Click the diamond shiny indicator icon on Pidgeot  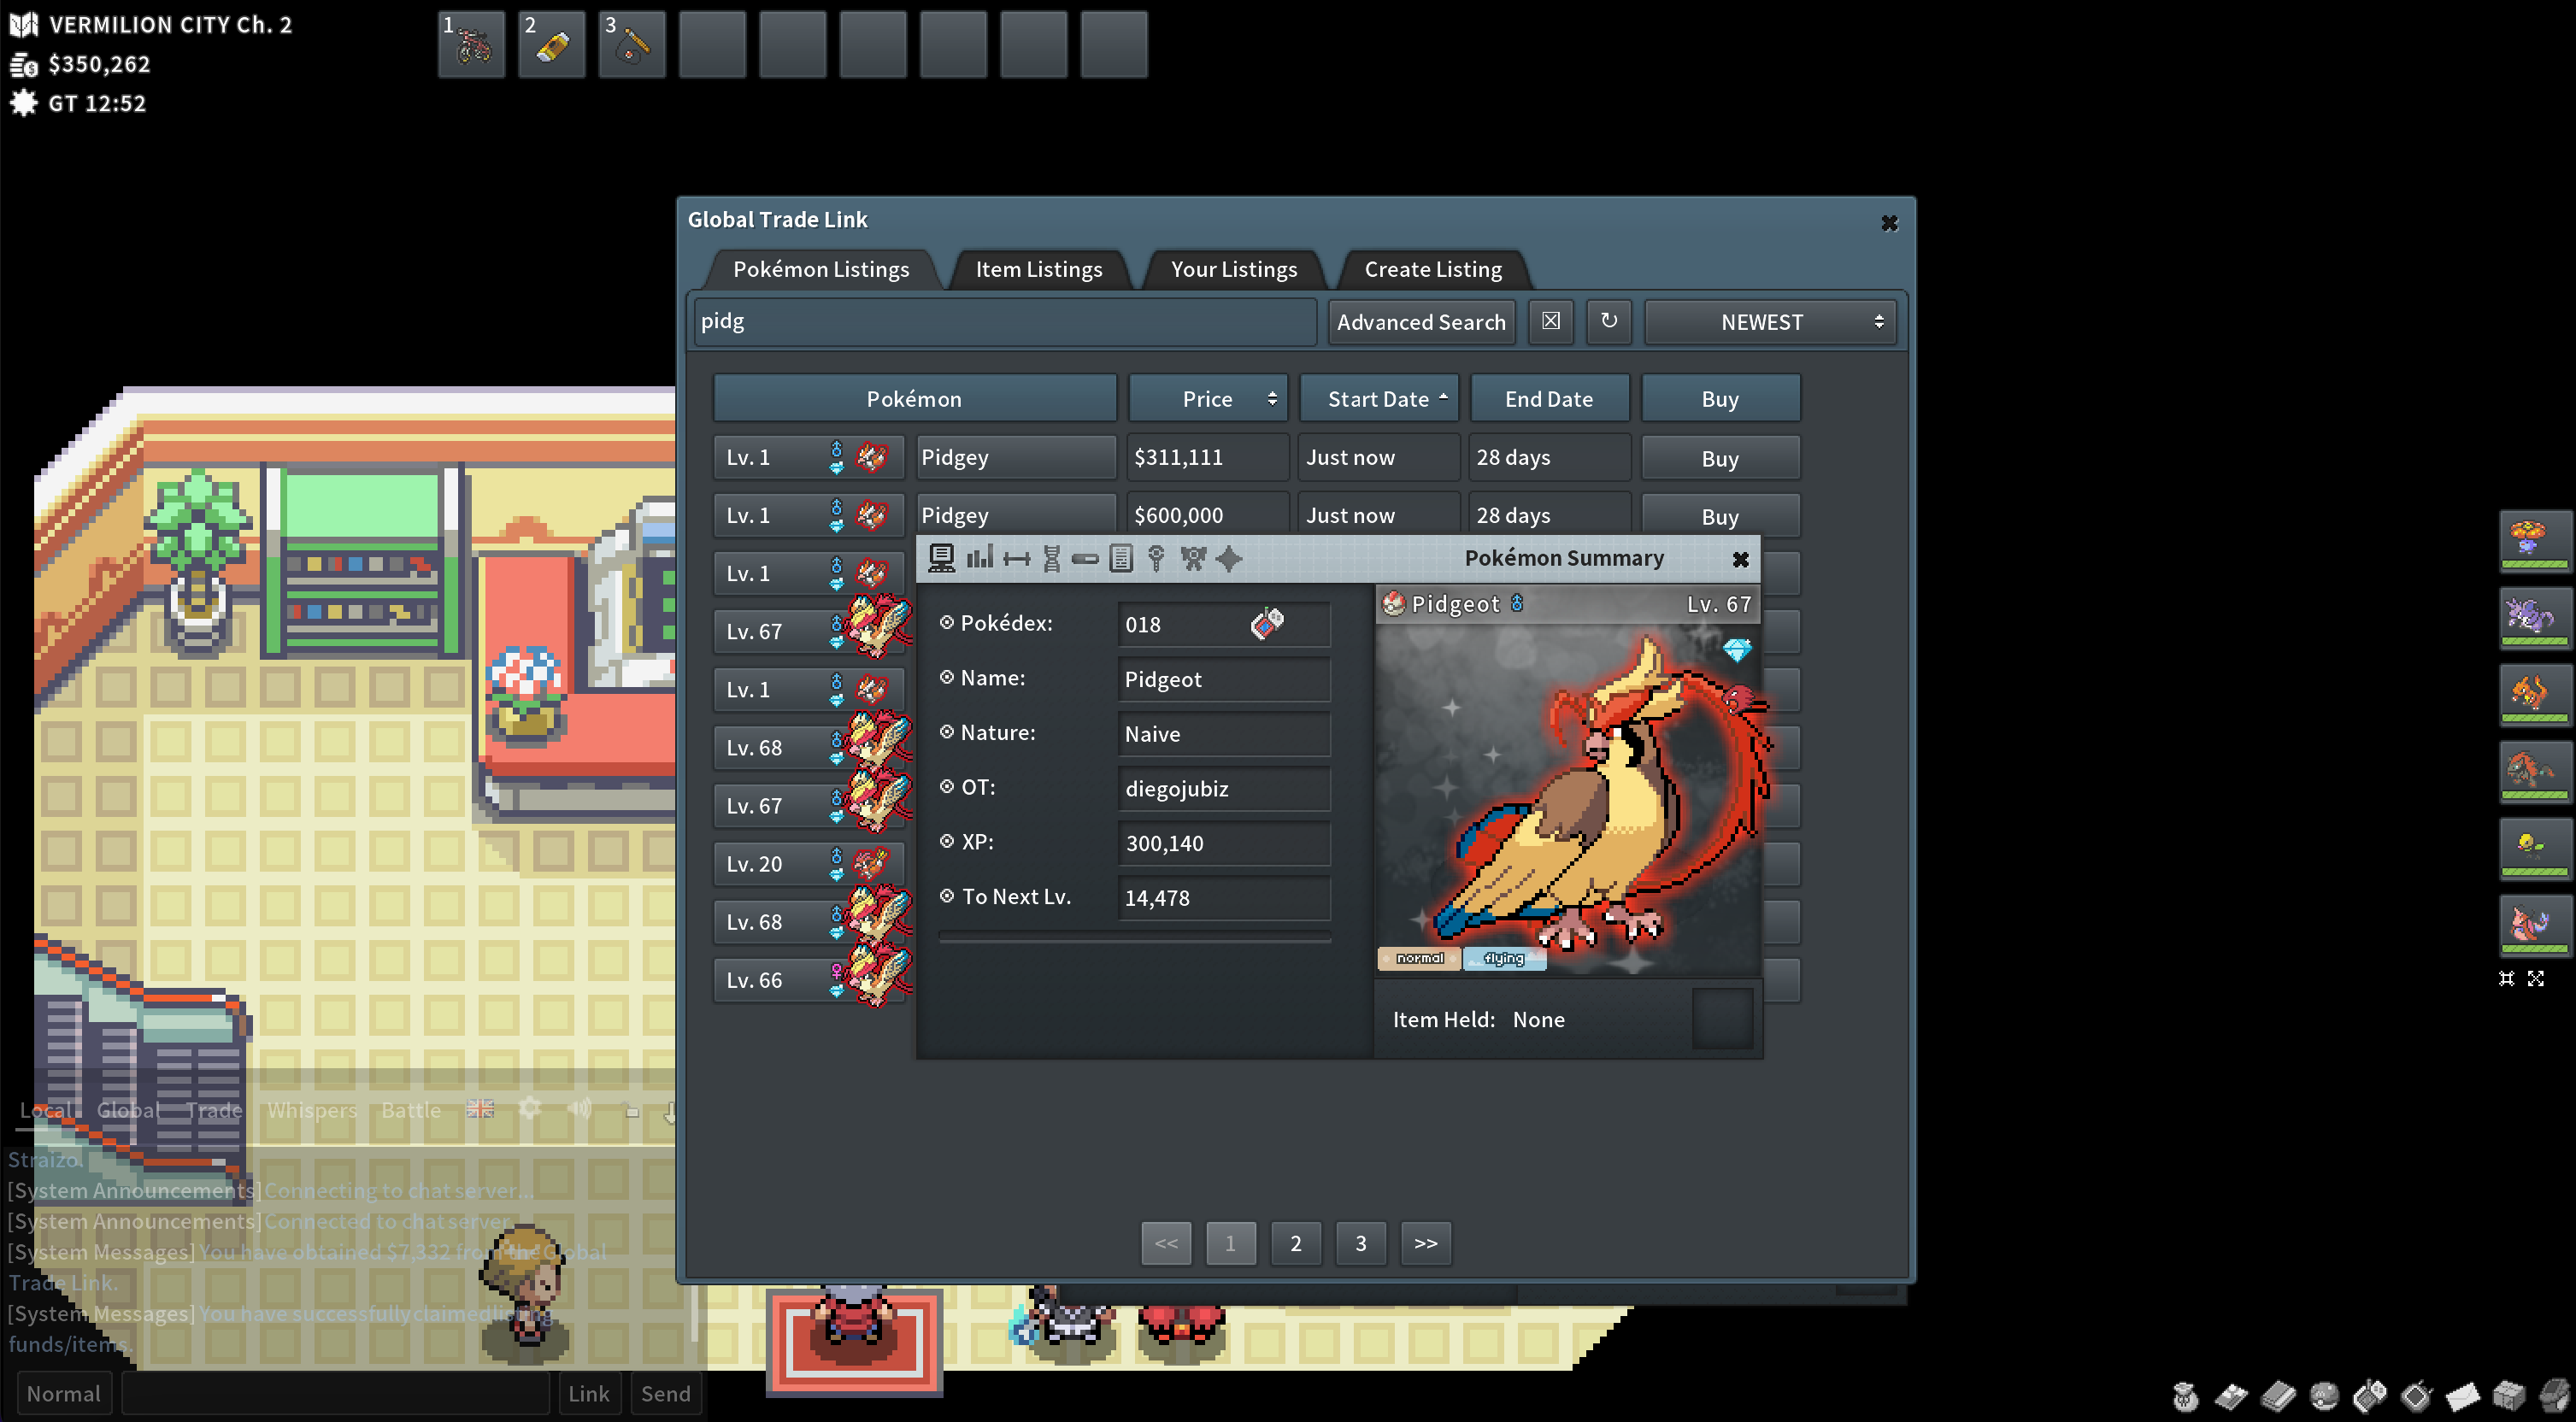pyautogui.click(x=1733, y=648)
